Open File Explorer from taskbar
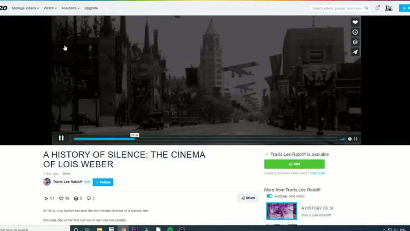410x231 pixels. [100, 229]
